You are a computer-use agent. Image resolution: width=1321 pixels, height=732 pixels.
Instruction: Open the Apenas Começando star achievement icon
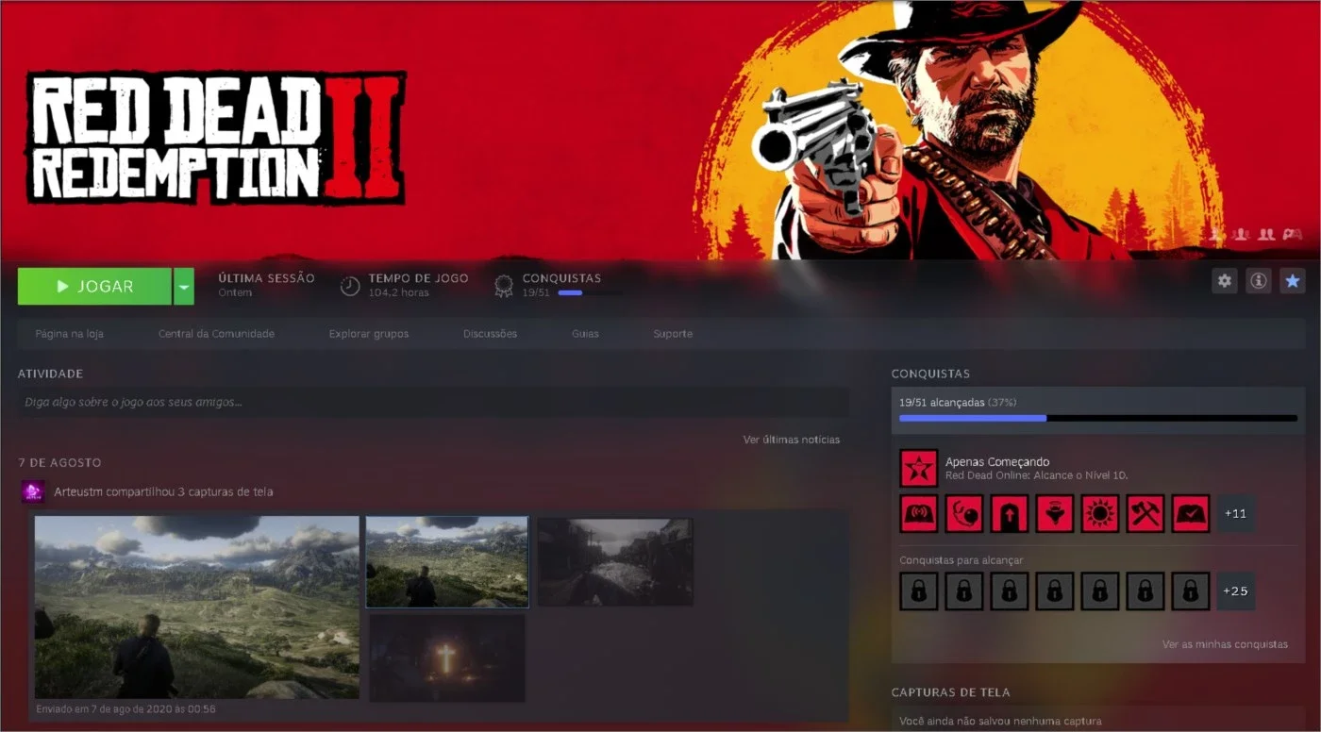point(918,468)
